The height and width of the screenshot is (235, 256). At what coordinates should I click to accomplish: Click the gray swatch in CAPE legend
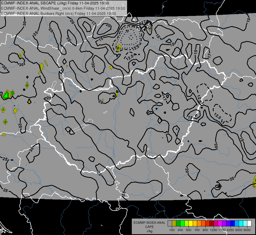tap(170, 223)
